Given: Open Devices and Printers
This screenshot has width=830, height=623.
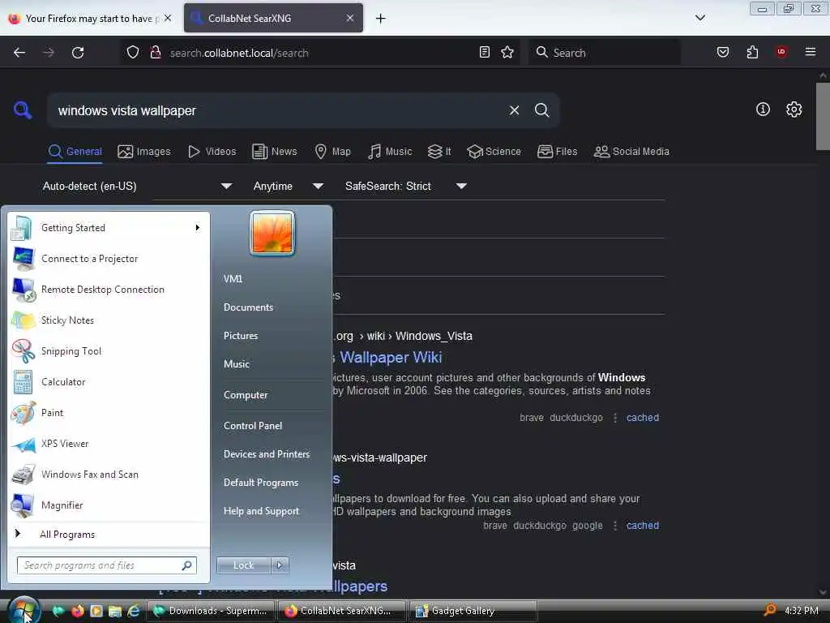Looking at the screenshot, I should click(266, 454).
